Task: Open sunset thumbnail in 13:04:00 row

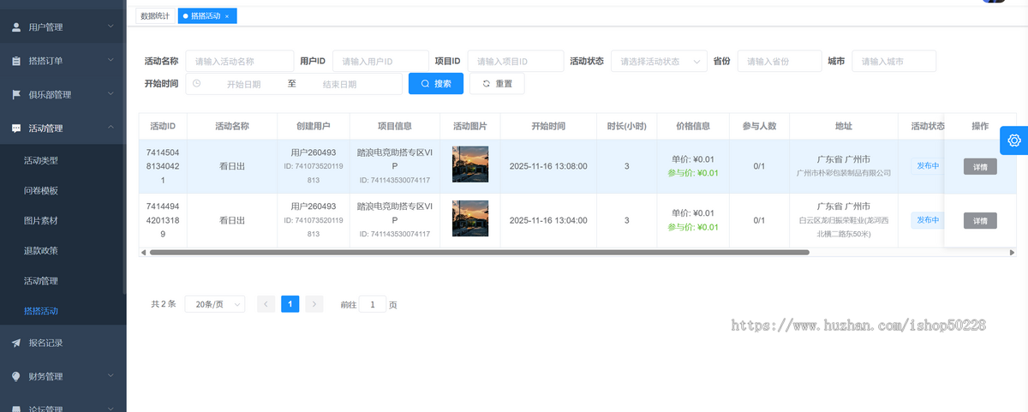Action: pos(470,218)
